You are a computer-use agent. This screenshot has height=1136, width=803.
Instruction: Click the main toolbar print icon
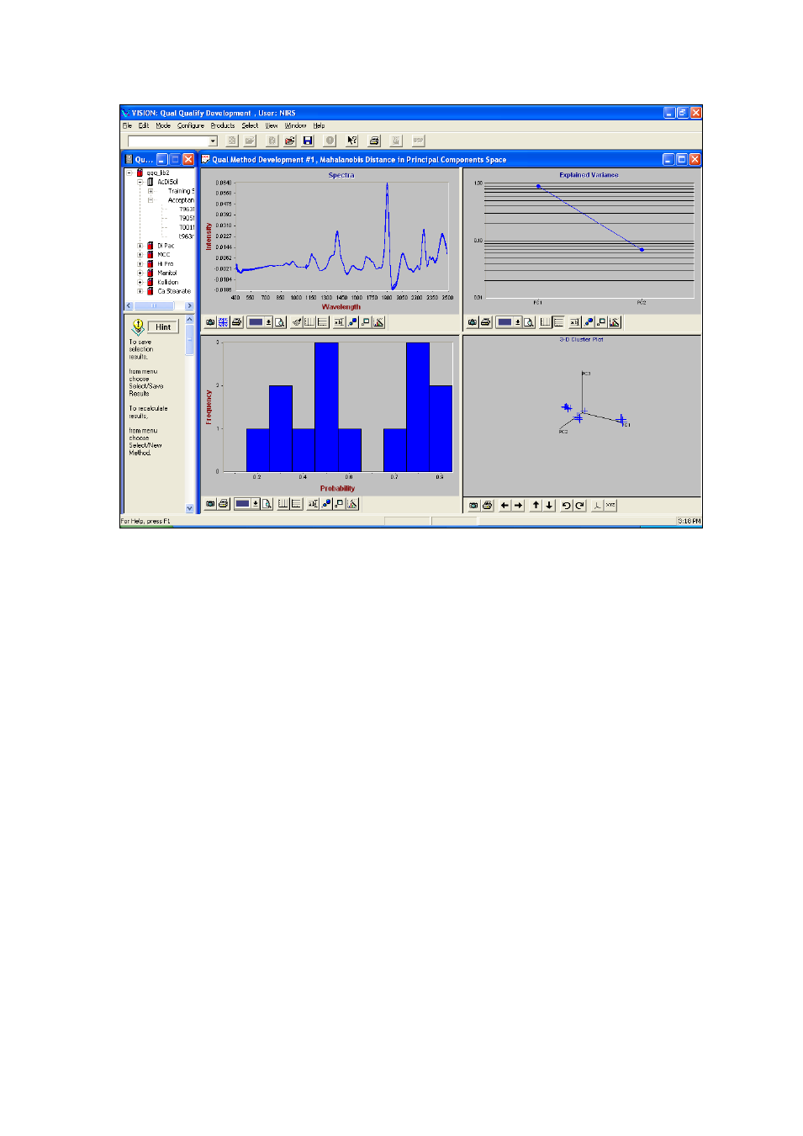click(x=374, y=141)
